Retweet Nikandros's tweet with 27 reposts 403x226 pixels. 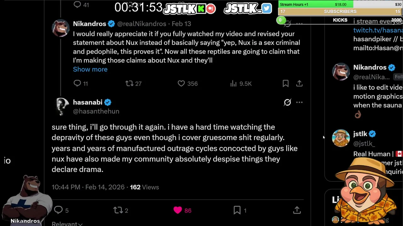pyautogui.click(x=129, y=83)
